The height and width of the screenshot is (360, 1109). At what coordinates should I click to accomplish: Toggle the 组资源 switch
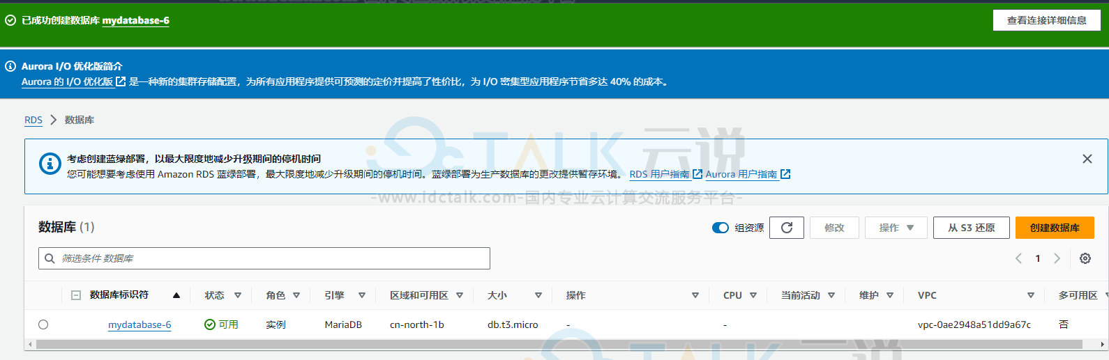(721, 228)
